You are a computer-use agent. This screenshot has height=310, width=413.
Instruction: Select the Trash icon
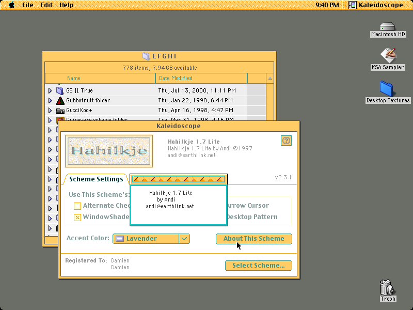[x=387, y=287]
